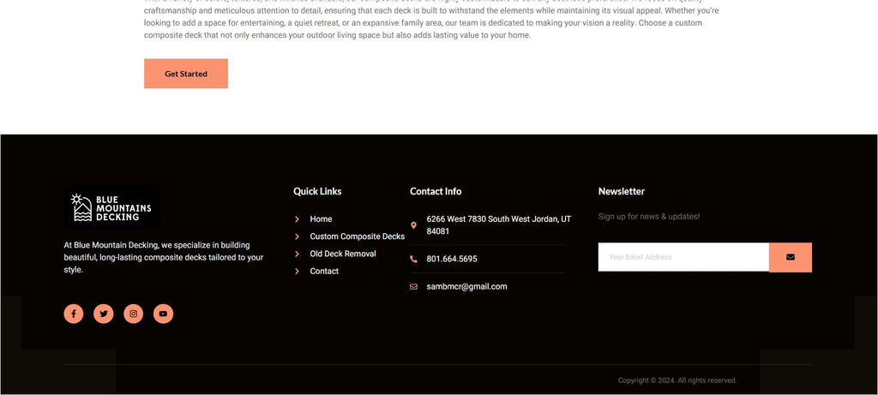Screen dimensions: 878x395
Task: Click the Blue Mountains Decking logo
Action: pyautogui.click(x=112, y=207)
